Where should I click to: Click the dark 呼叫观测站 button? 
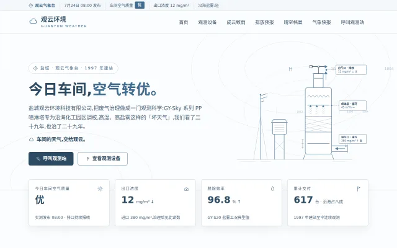coord(51,159)
